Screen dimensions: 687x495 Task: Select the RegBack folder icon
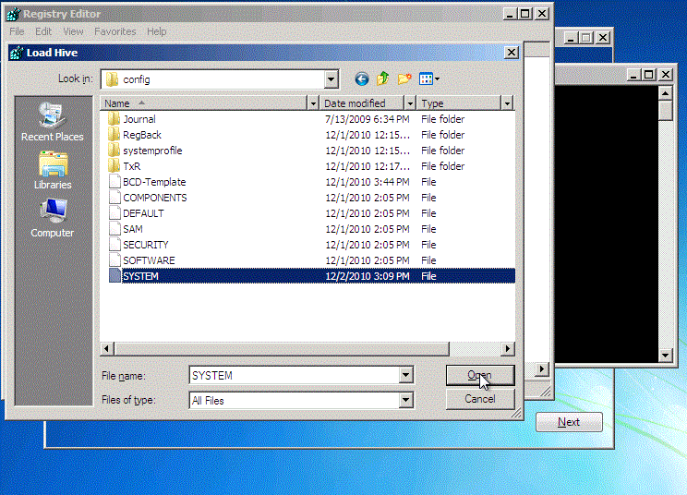[x=114, y=135]
